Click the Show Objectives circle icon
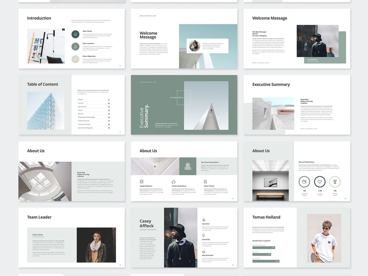Screen dimensions: 368x276 click(x=75, y=59)
